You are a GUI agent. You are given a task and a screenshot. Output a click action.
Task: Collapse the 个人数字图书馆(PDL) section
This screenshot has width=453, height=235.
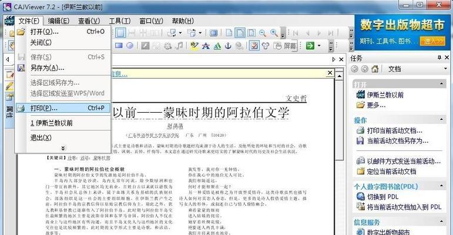tap(441, 186)
